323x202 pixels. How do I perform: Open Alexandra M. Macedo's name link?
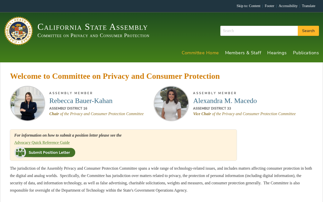225,101
